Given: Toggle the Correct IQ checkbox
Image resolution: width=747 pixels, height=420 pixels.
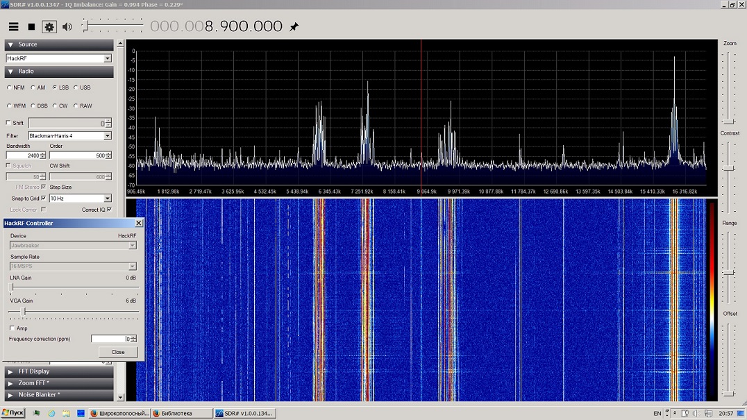Looking at the screenshot, I should (x=110, y=210).
